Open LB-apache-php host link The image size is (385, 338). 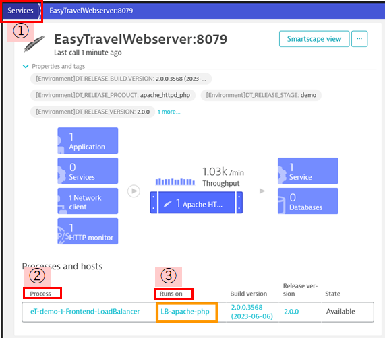click(185, 312)
